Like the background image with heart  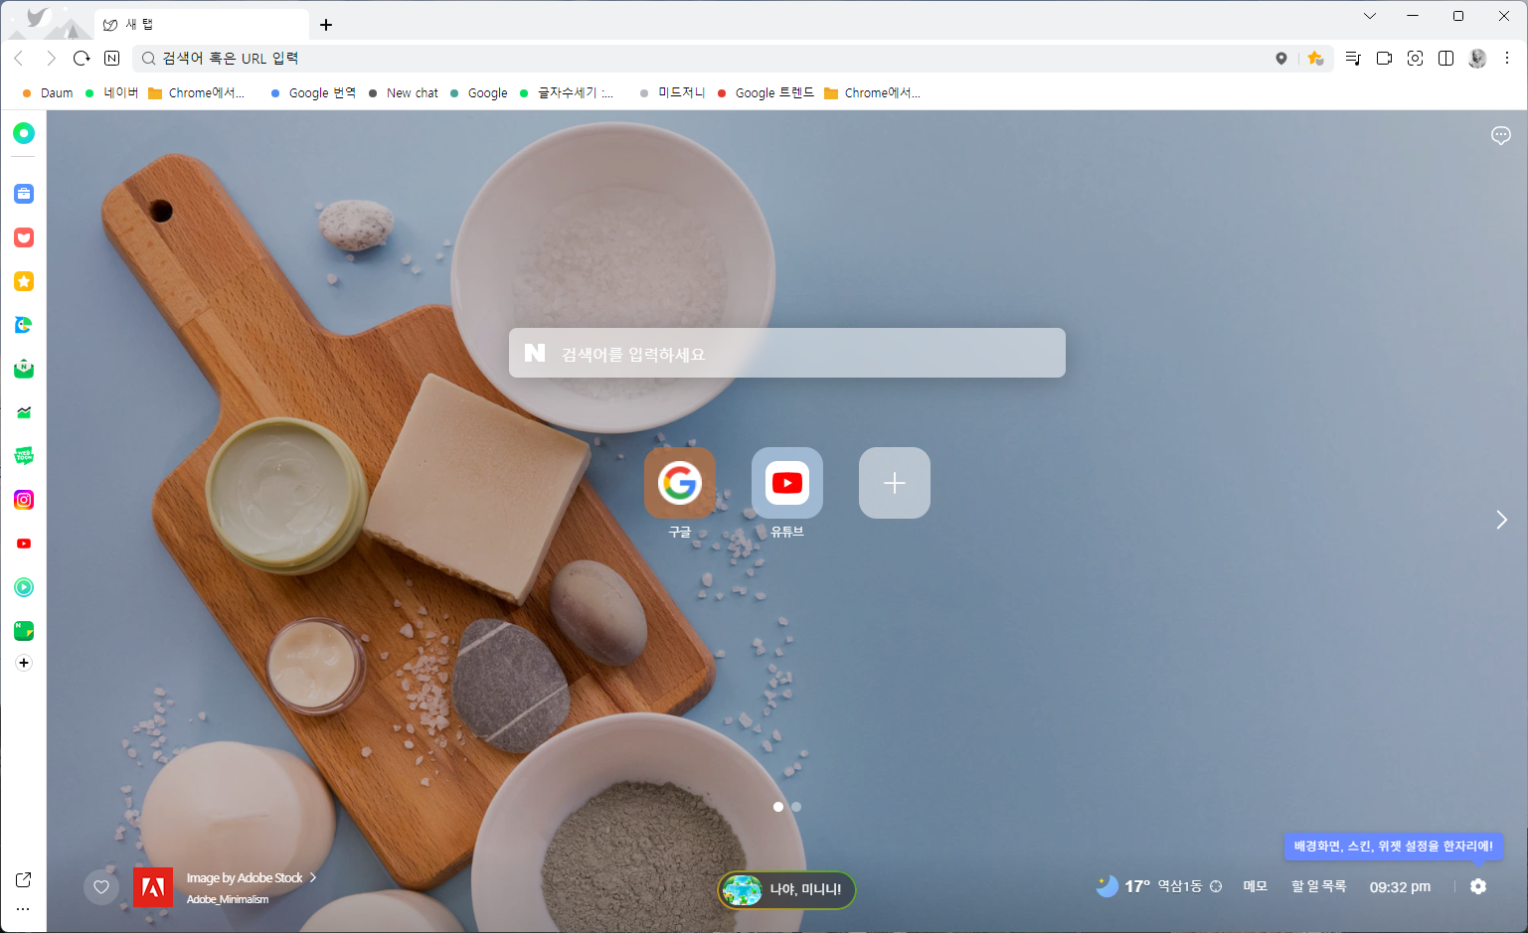click(x=101, y=887)
